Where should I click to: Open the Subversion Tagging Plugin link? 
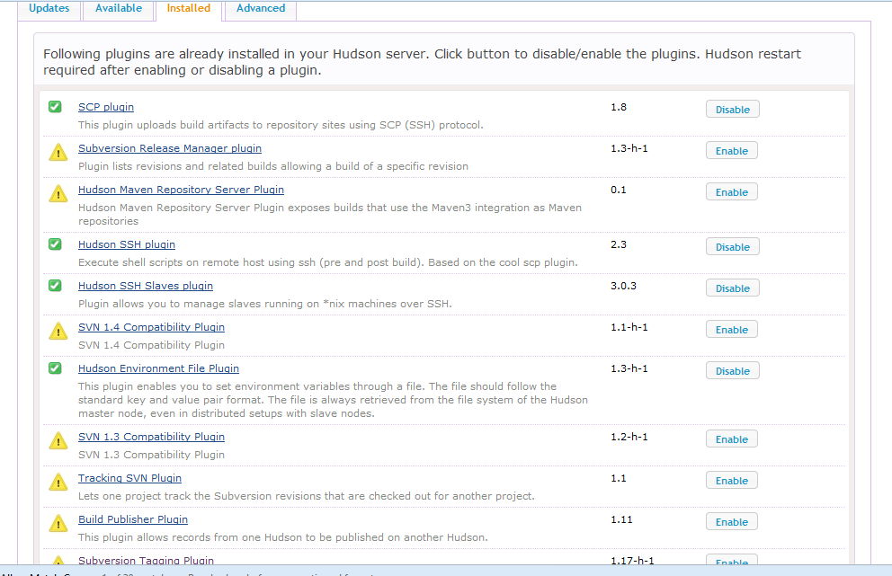[x=146, y=560]
